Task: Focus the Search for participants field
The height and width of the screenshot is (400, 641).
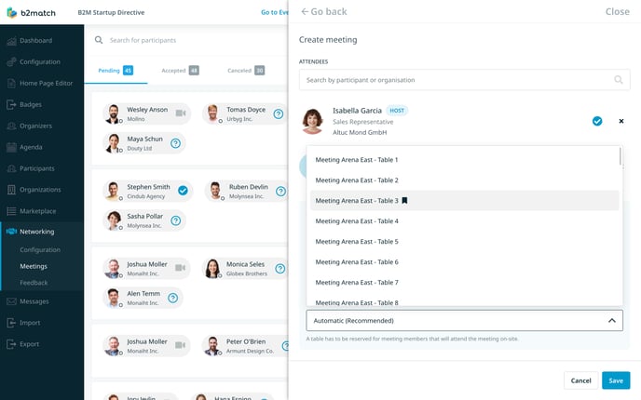Action: coord(143,40)
